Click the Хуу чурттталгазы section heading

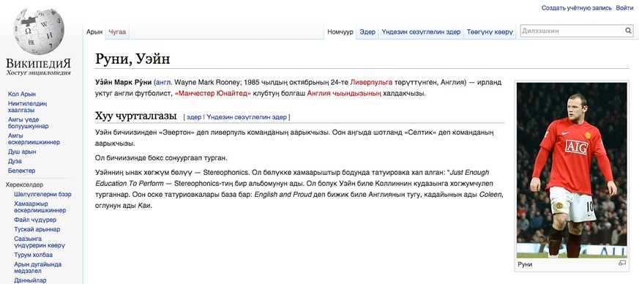(135, 116)
